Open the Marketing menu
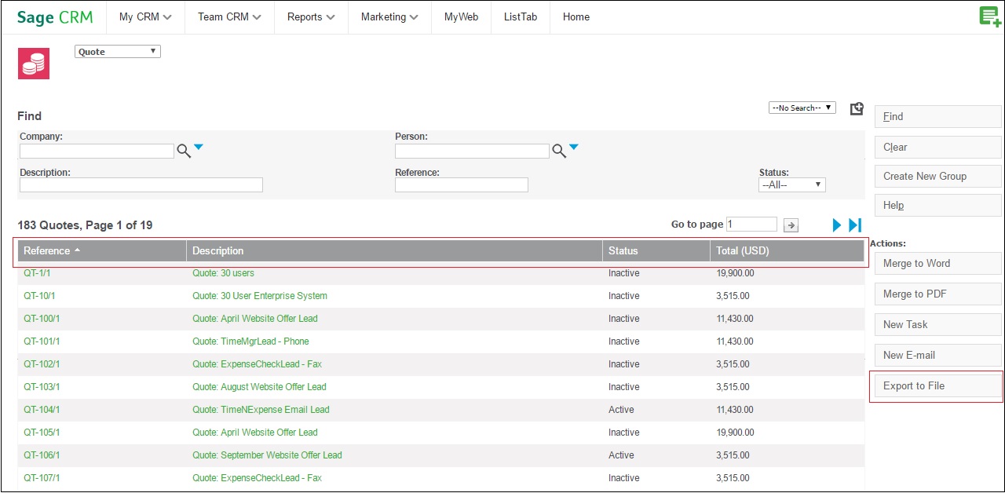This screenshot has height=493, width=1005. pos(389,16)
